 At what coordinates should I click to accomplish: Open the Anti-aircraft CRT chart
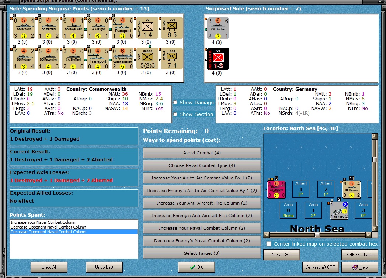tap(320, 267)
